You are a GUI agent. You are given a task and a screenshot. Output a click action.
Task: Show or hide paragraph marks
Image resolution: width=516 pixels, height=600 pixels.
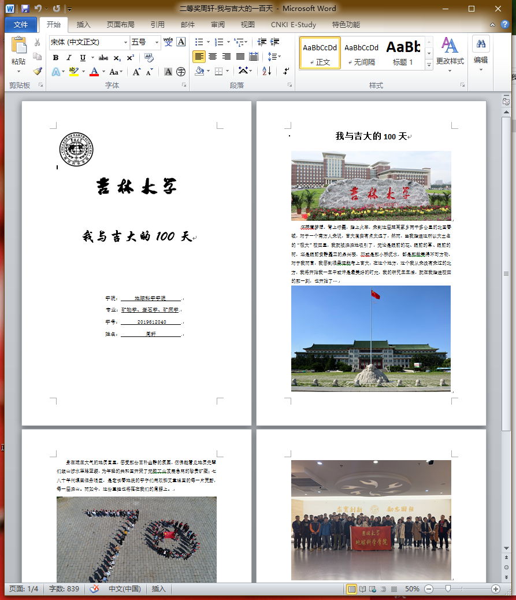click(286, 71)
